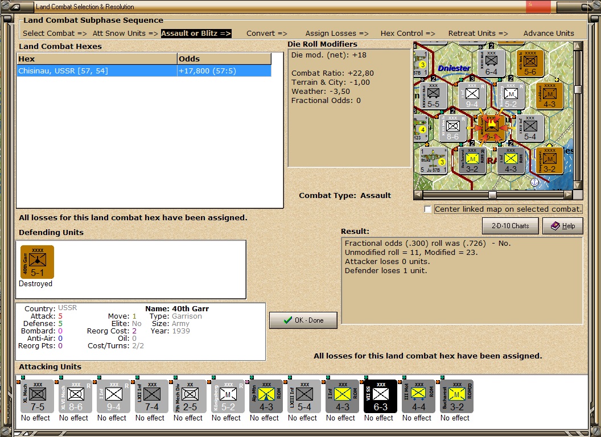Click minimap scroll left arrow
Image resolution: width=601 pixels, height=437 pixels.
(x=418, y=195)
